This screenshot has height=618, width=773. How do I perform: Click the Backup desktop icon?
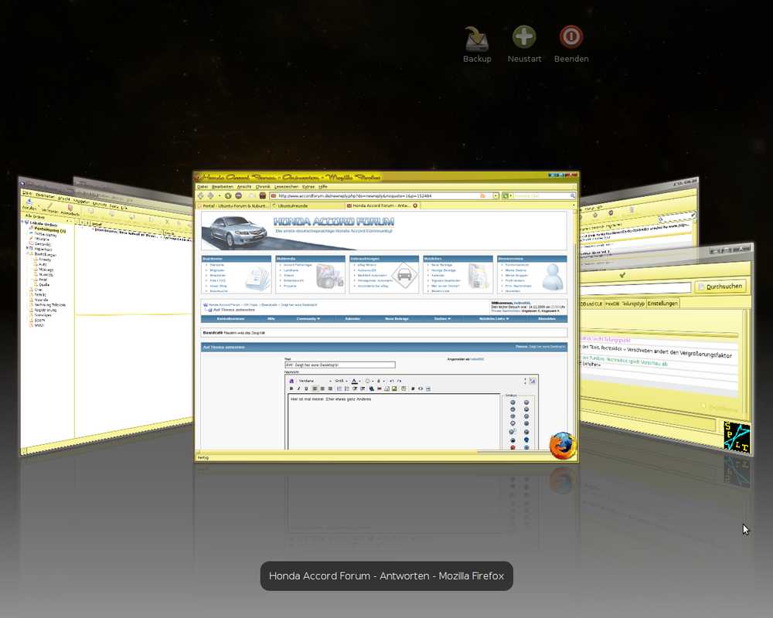[477, 39]
